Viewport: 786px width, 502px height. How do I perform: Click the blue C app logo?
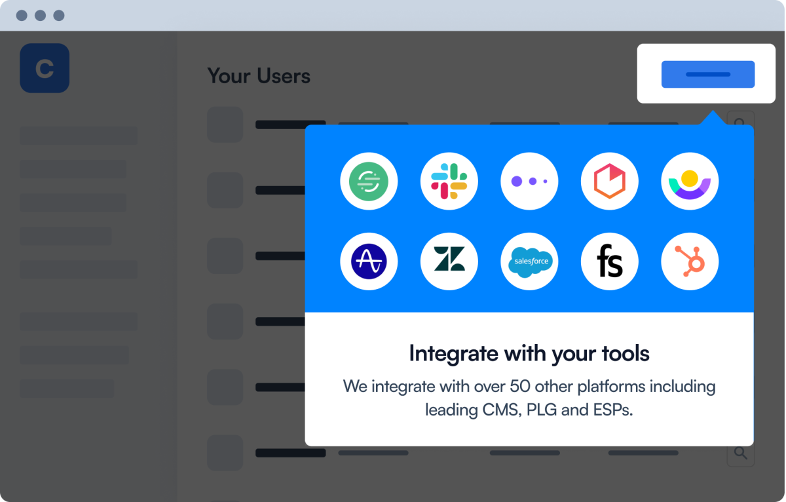click(45, 68)
